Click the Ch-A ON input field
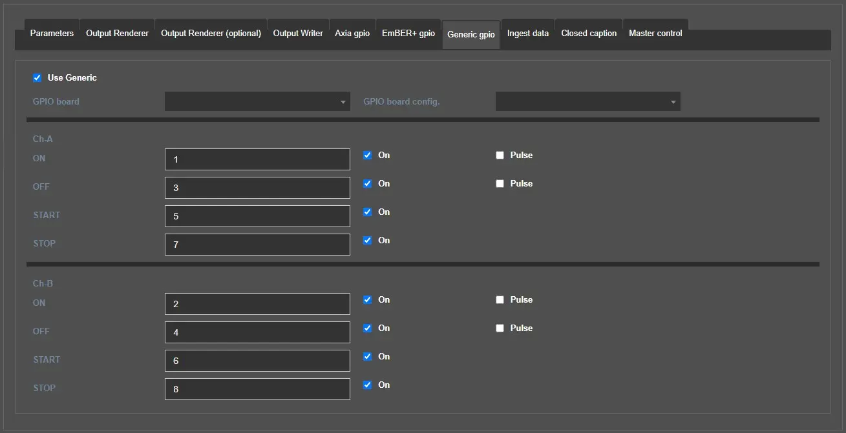The width and height of the screenshot is (846, 433). (x=257, y=159)
